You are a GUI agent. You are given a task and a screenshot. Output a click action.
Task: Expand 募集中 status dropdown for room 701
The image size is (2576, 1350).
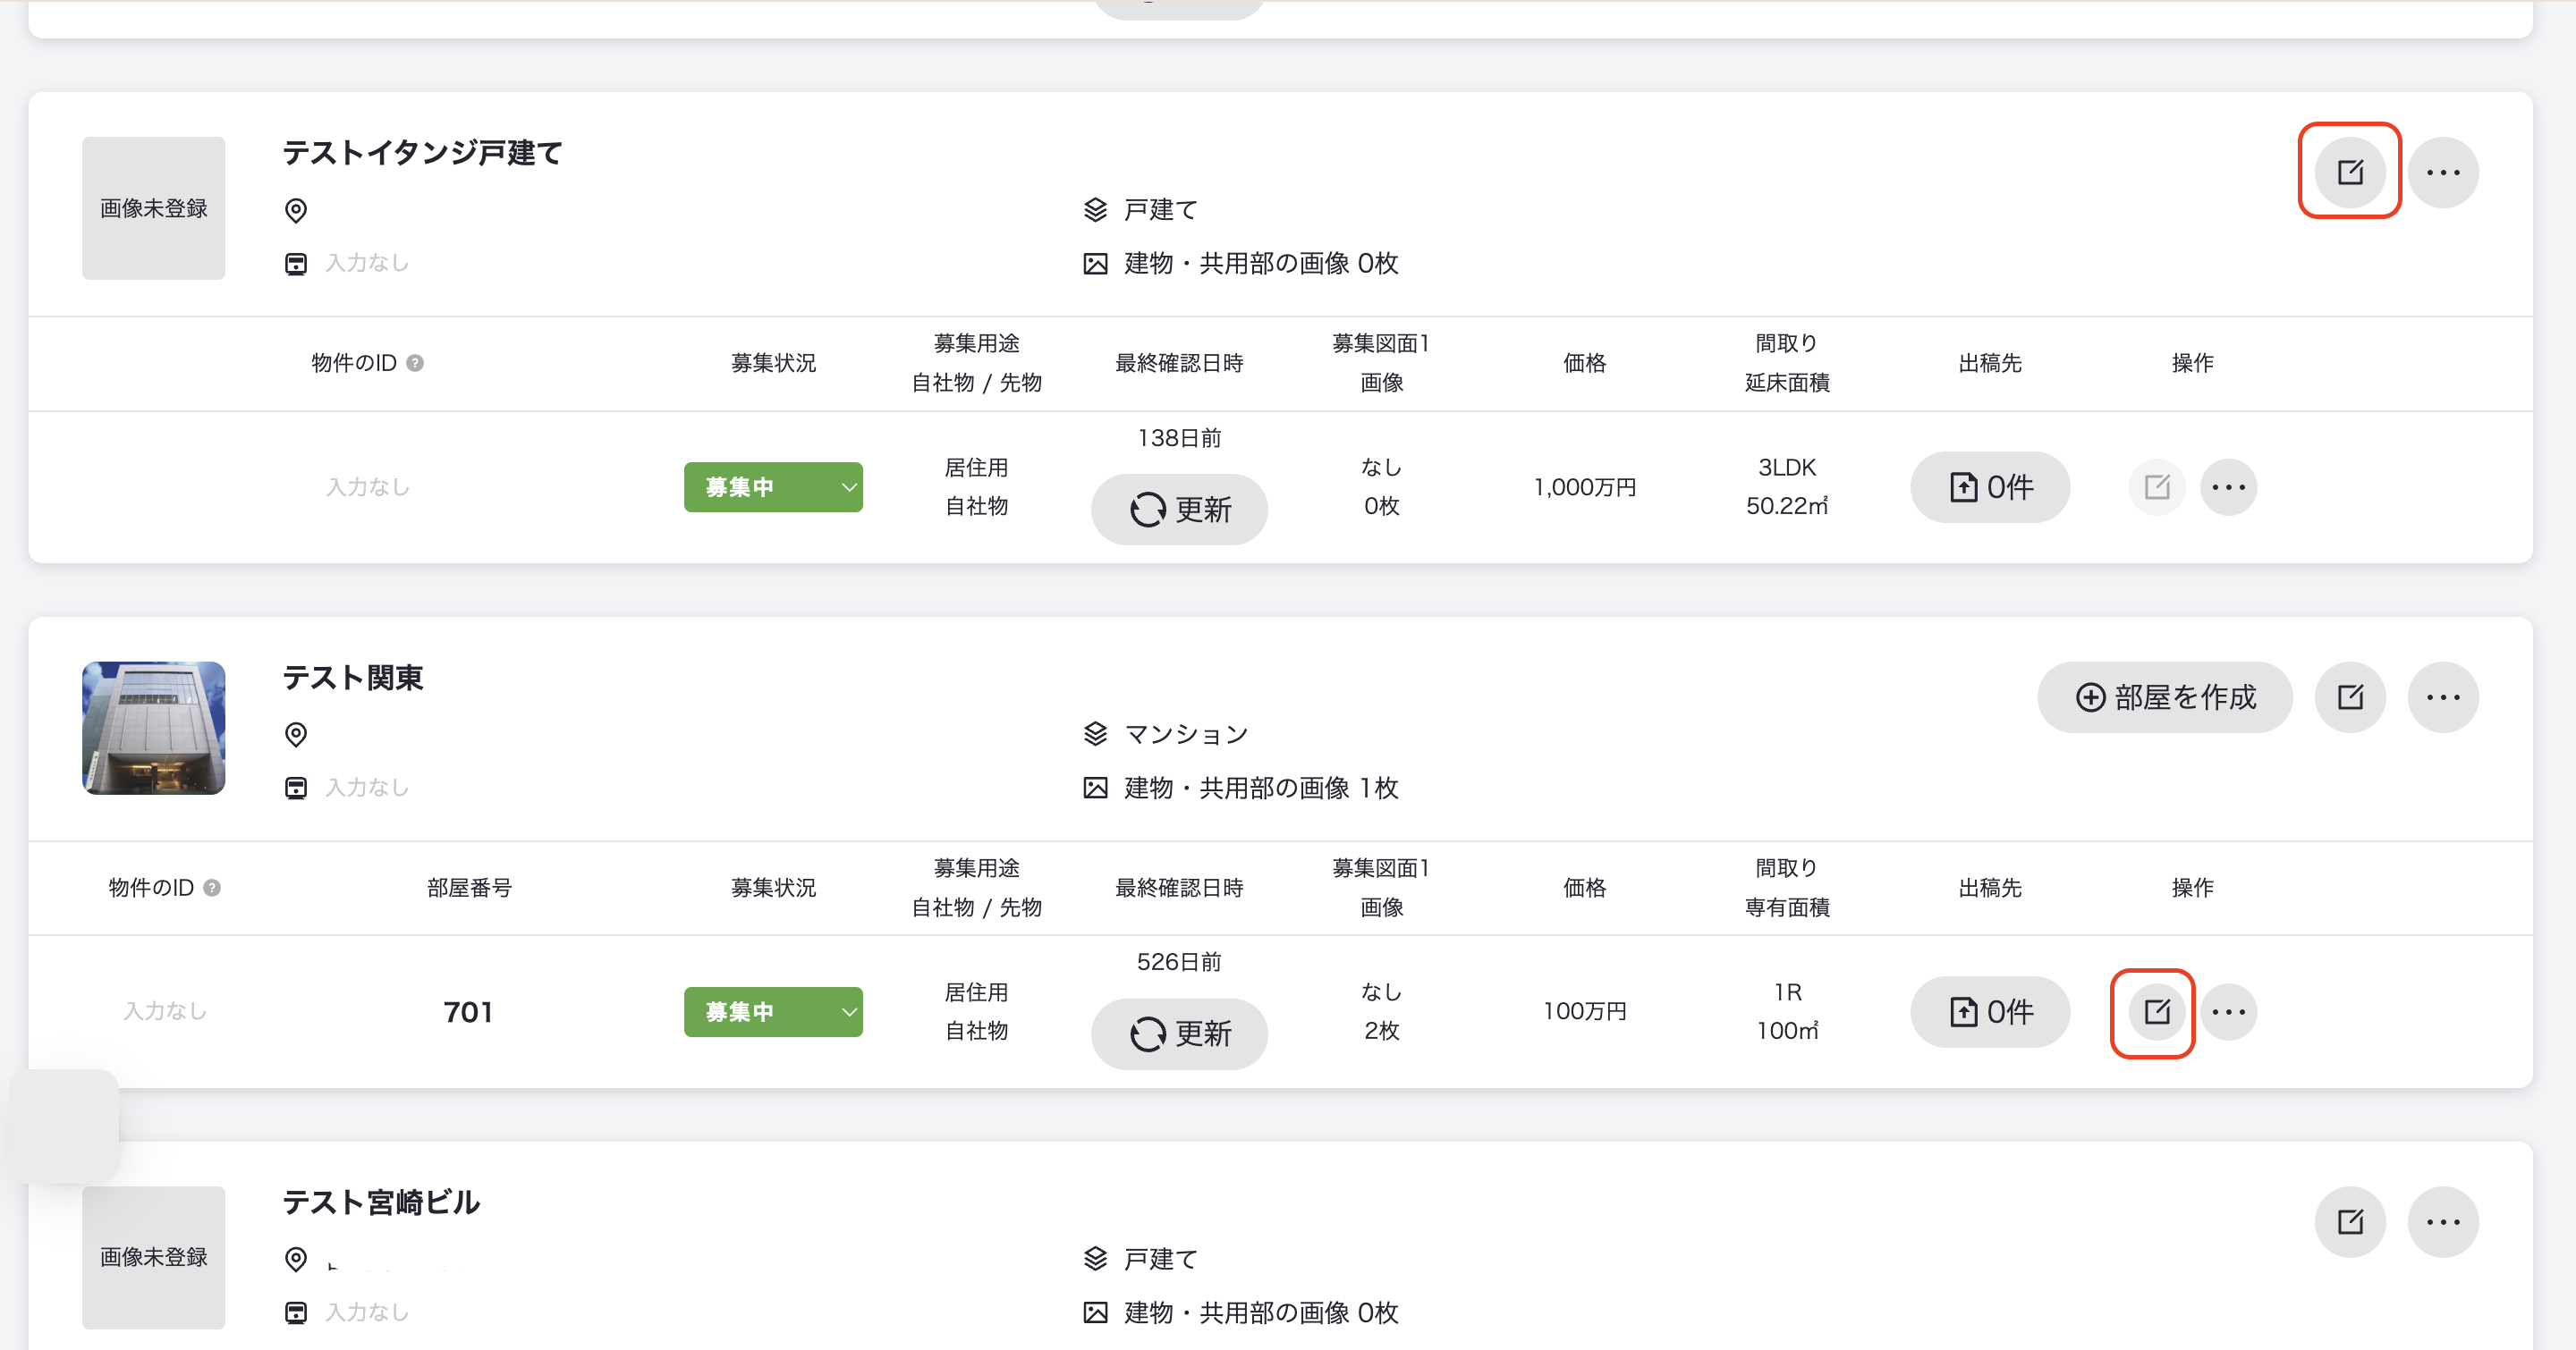coord(773,1011)
